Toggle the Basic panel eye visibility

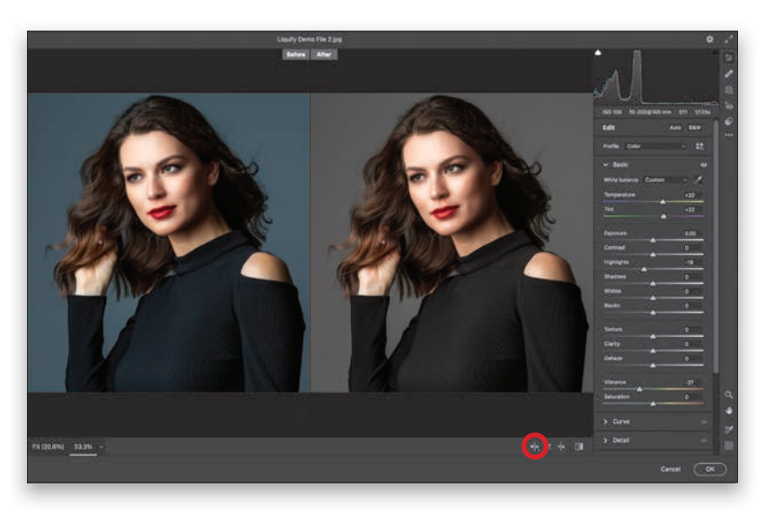(x=703, y=164)
